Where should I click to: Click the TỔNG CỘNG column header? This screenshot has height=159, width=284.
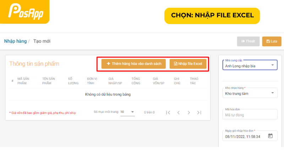tap(136, 81)
